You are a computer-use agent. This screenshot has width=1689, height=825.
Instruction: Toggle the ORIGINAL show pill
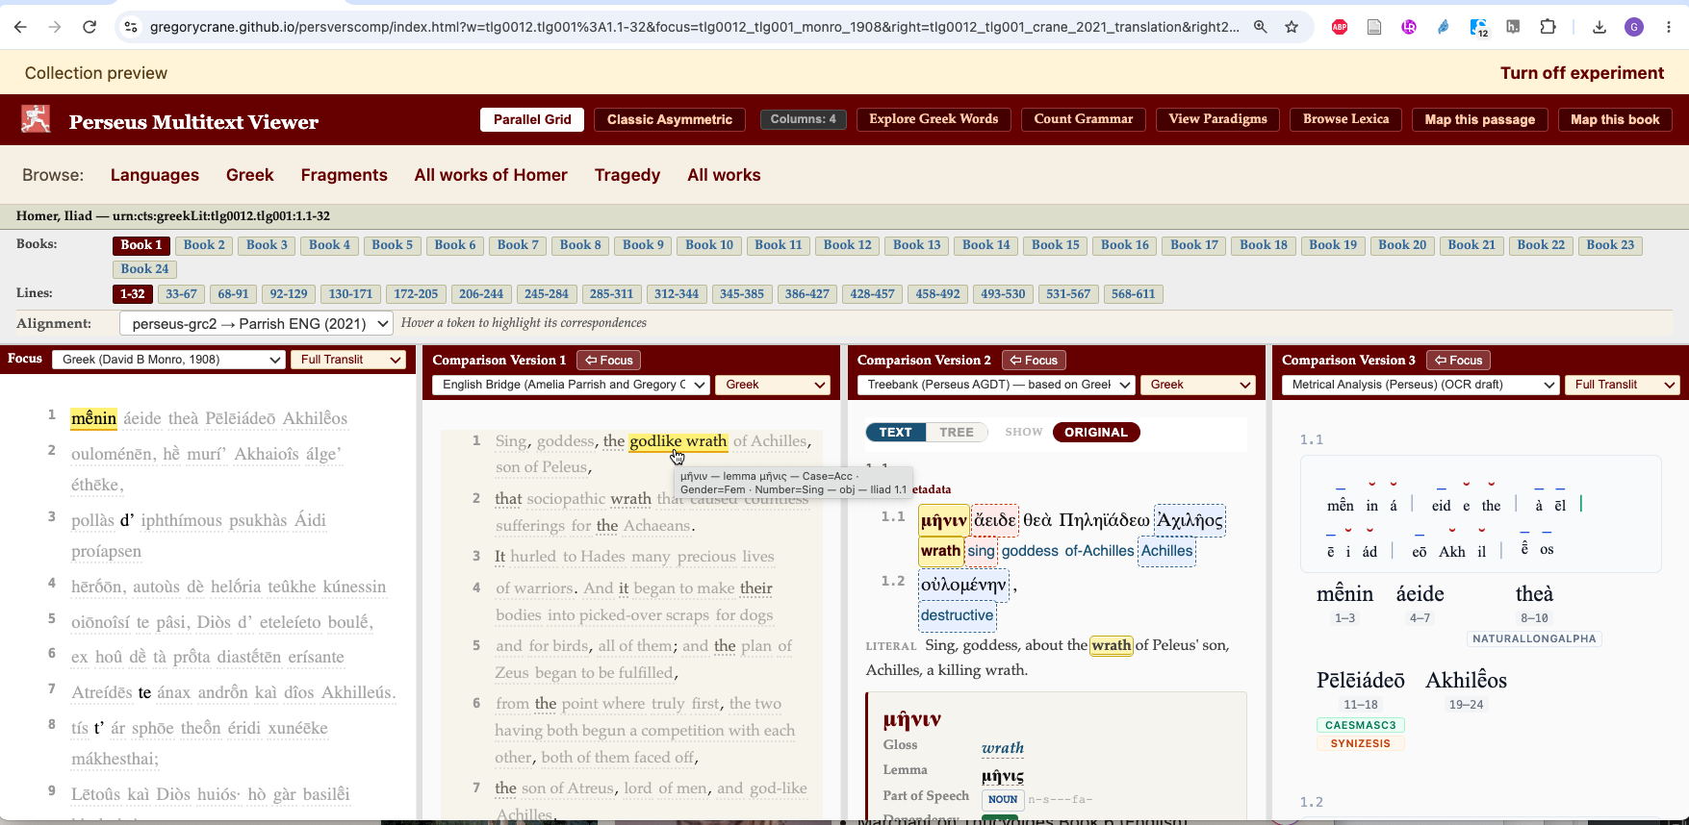pyautogui.click(x=1096, y=432)
